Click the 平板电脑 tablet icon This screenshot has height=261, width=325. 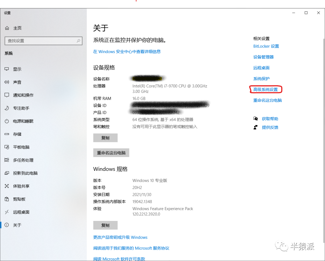point(7,147)
